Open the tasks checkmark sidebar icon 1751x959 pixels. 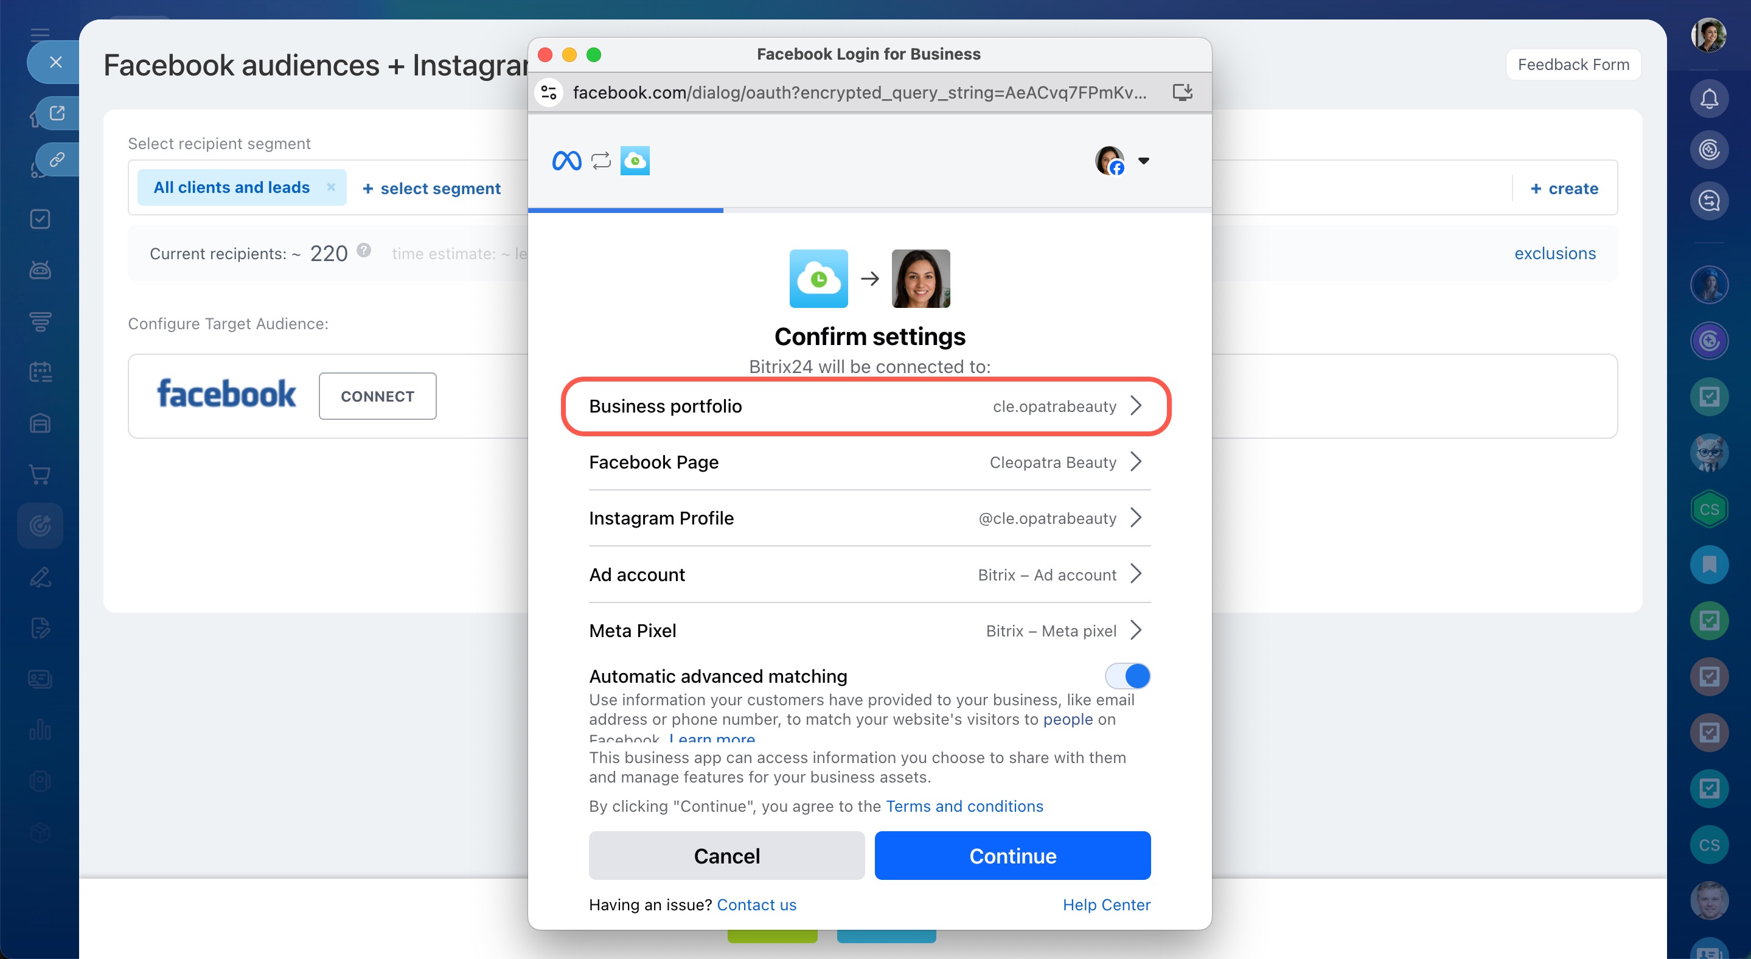tap(40, 219)
